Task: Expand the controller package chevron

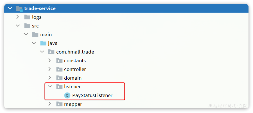Action: point(50,69)
